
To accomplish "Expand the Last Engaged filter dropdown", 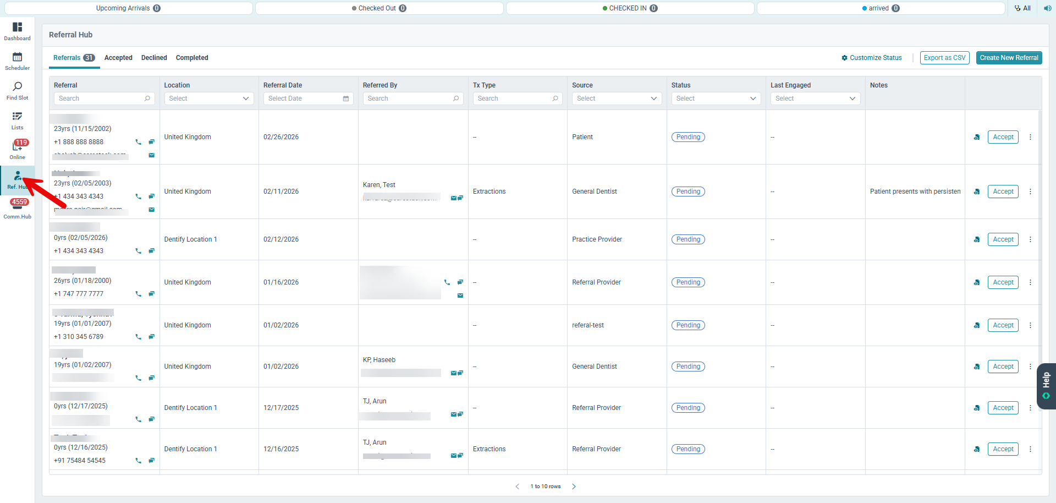I will tap(815, 99).
